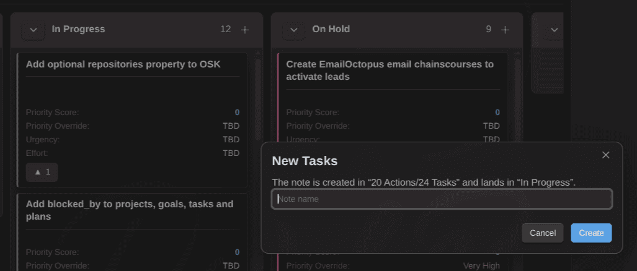Click Priority Score value on EmailOctopus card
This screenshot has height=271, width=637.
[x=497, y=112]
